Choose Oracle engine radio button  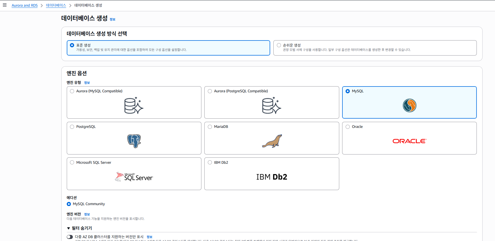tap(348, 127)
